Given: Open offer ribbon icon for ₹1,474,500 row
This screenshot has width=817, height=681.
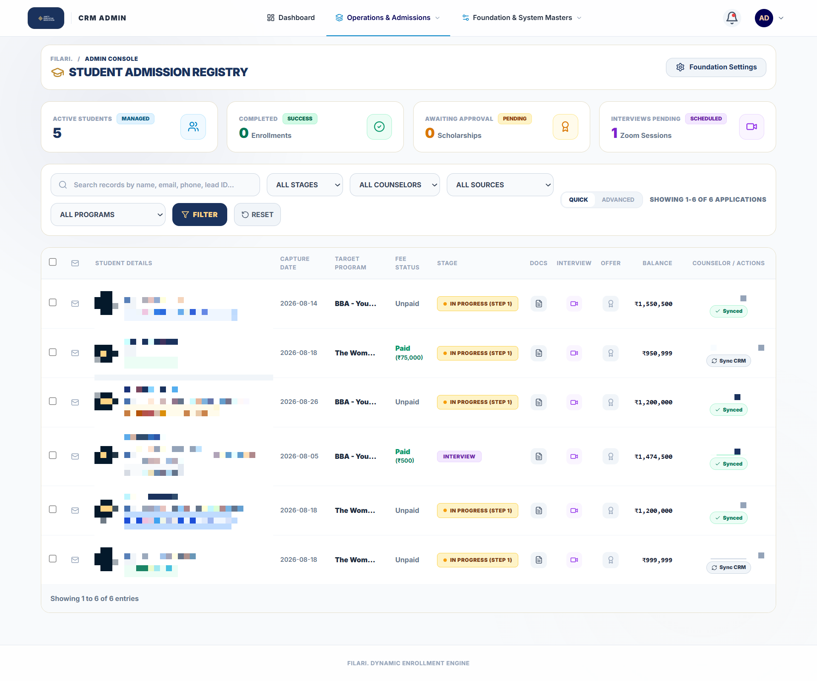Looking at the screenshot, I should (x=611, y=456).
